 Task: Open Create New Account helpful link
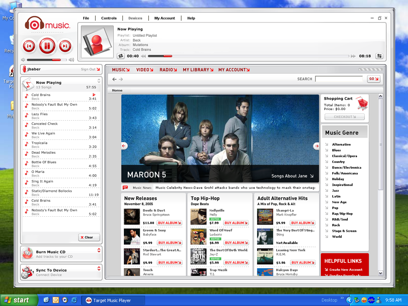click(x=346, y=270)
